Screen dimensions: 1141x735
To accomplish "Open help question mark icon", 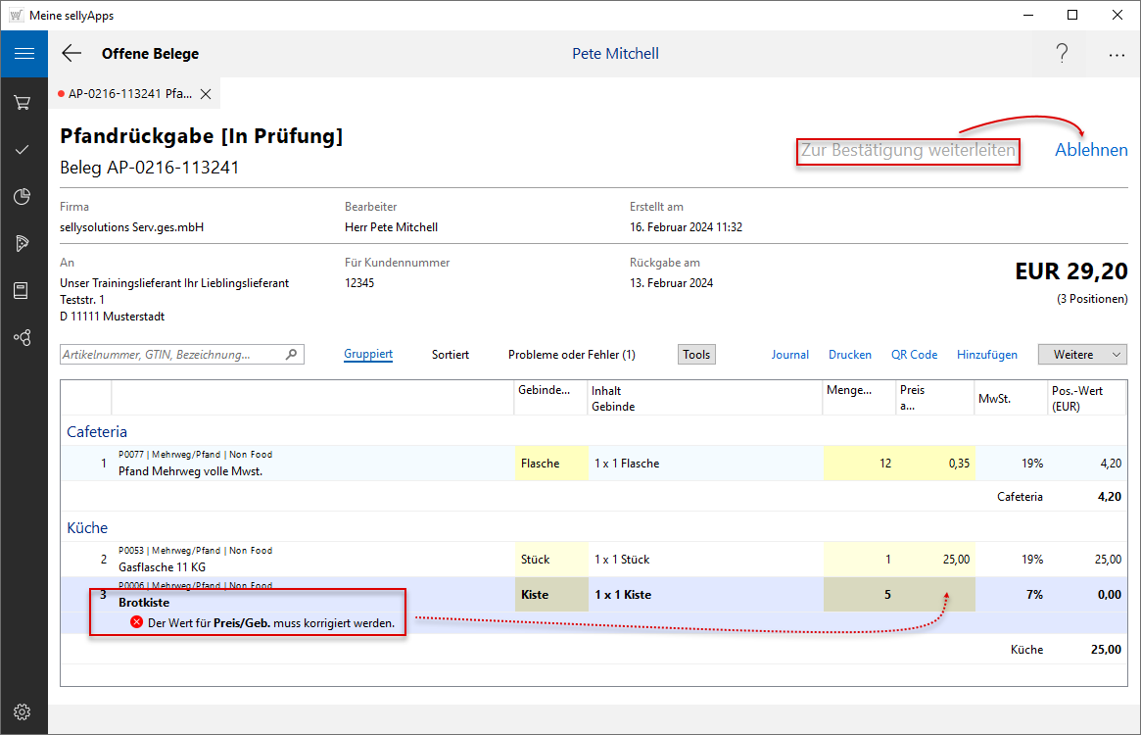I will click(1062, 54).
